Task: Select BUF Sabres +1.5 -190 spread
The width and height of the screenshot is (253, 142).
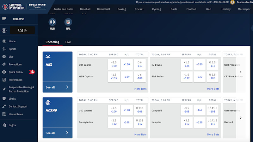Action: click(114, 64)
